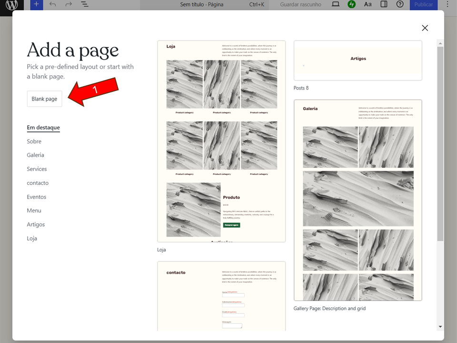
Task: Click the desktop preview icon
Action: pyautogui.click(x=336, y=5)
